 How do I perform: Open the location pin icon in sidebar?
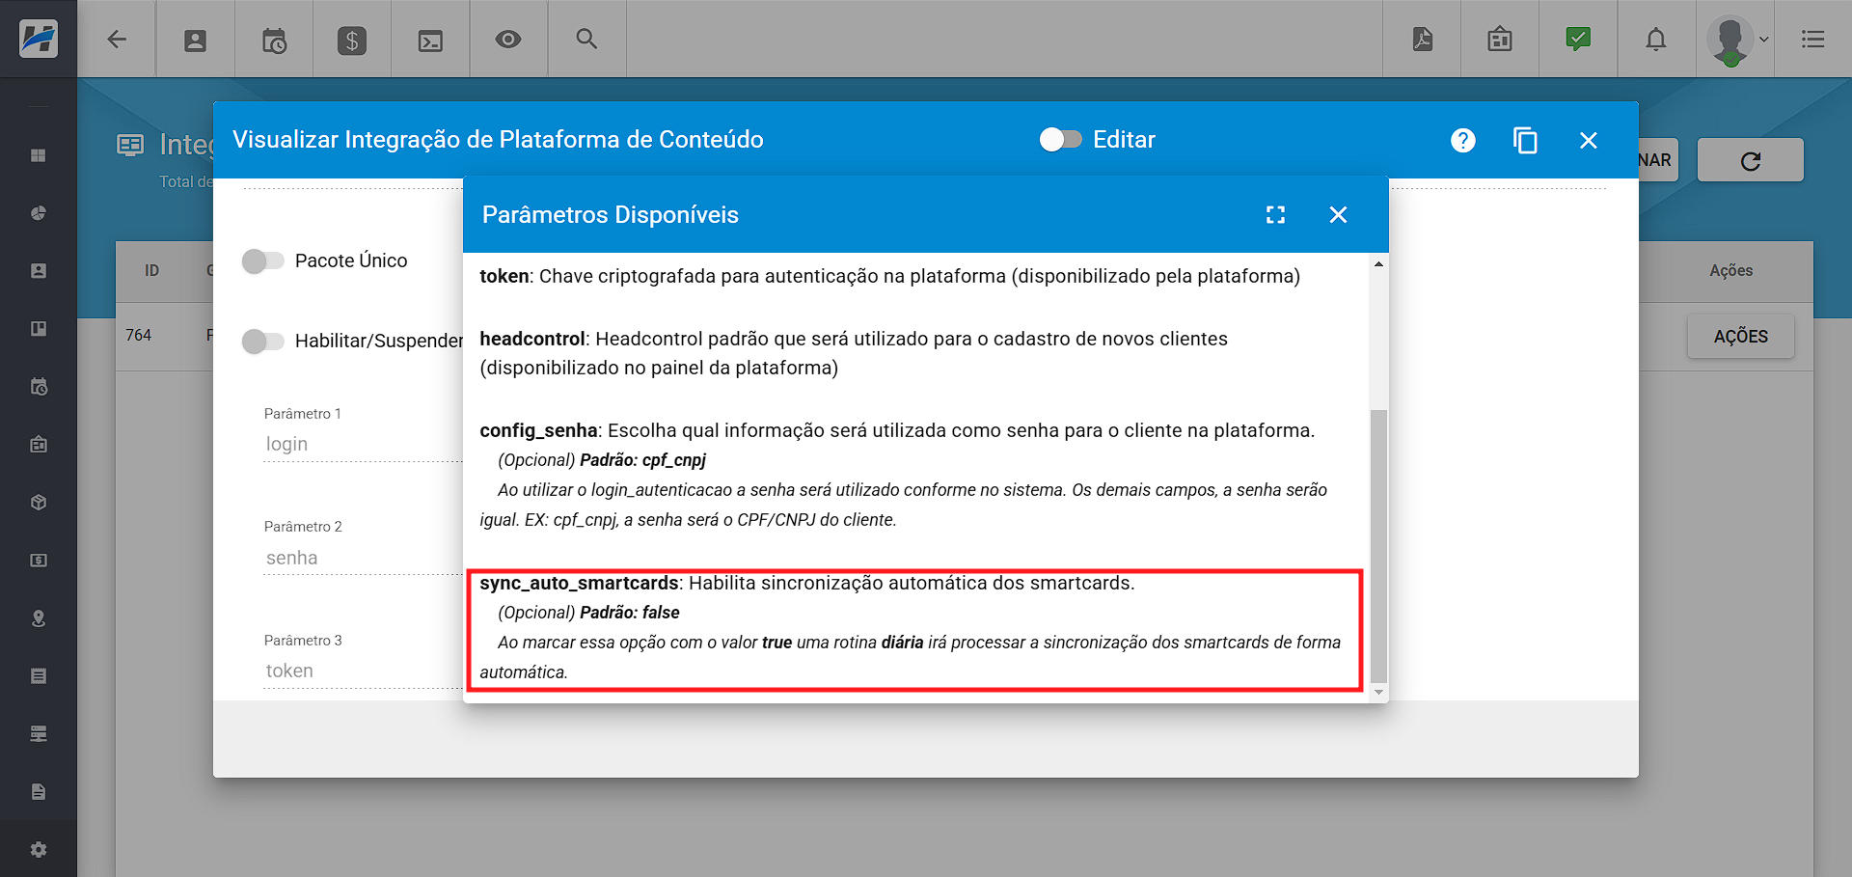(39, 618)
